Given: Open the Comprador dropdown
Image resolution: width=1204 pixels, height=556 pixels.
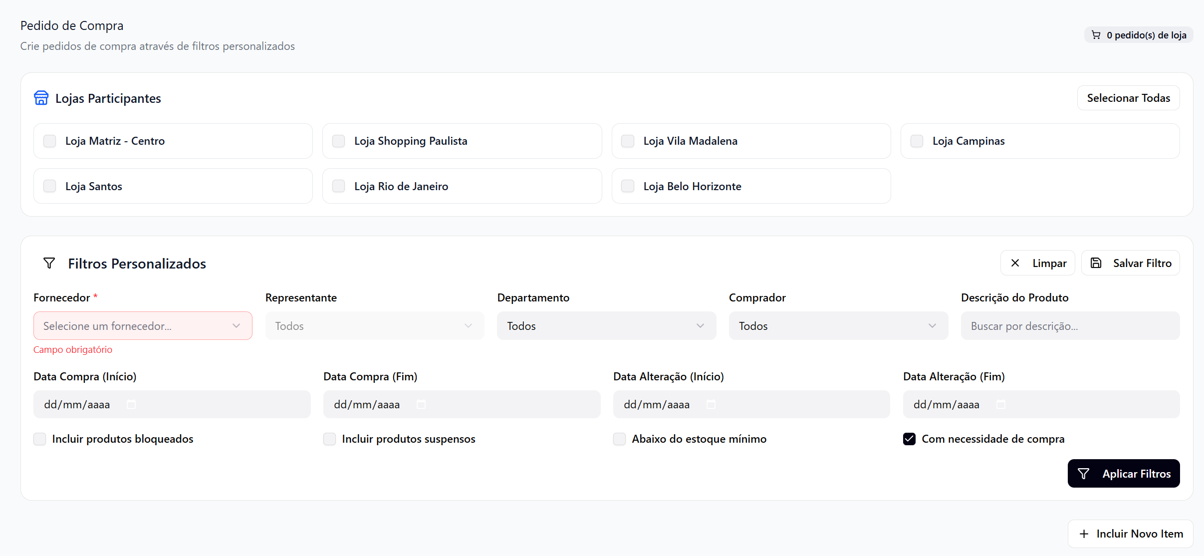Looking at the screenshot, I should click(x=838, y=326).
